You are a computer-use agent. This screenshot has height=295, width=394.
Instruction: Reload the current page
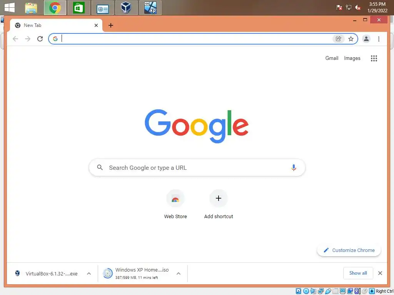(40, 39)
